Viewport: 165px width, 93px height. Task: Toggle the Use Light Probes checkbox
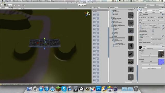click(153, 34)
